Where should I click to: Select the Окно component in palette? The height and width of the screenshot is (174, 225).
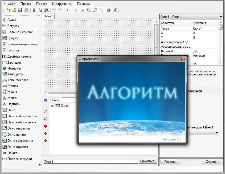9,110
